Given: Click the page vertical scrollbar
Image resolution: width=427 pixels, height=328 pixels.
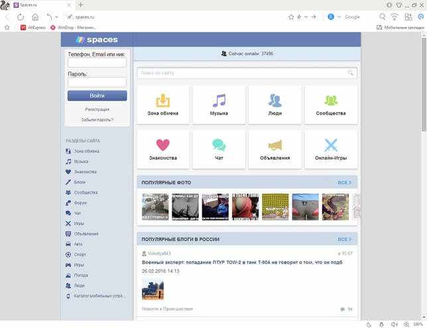Looking at the screenshot, I should pyautogui.click(x=424, y=84).
